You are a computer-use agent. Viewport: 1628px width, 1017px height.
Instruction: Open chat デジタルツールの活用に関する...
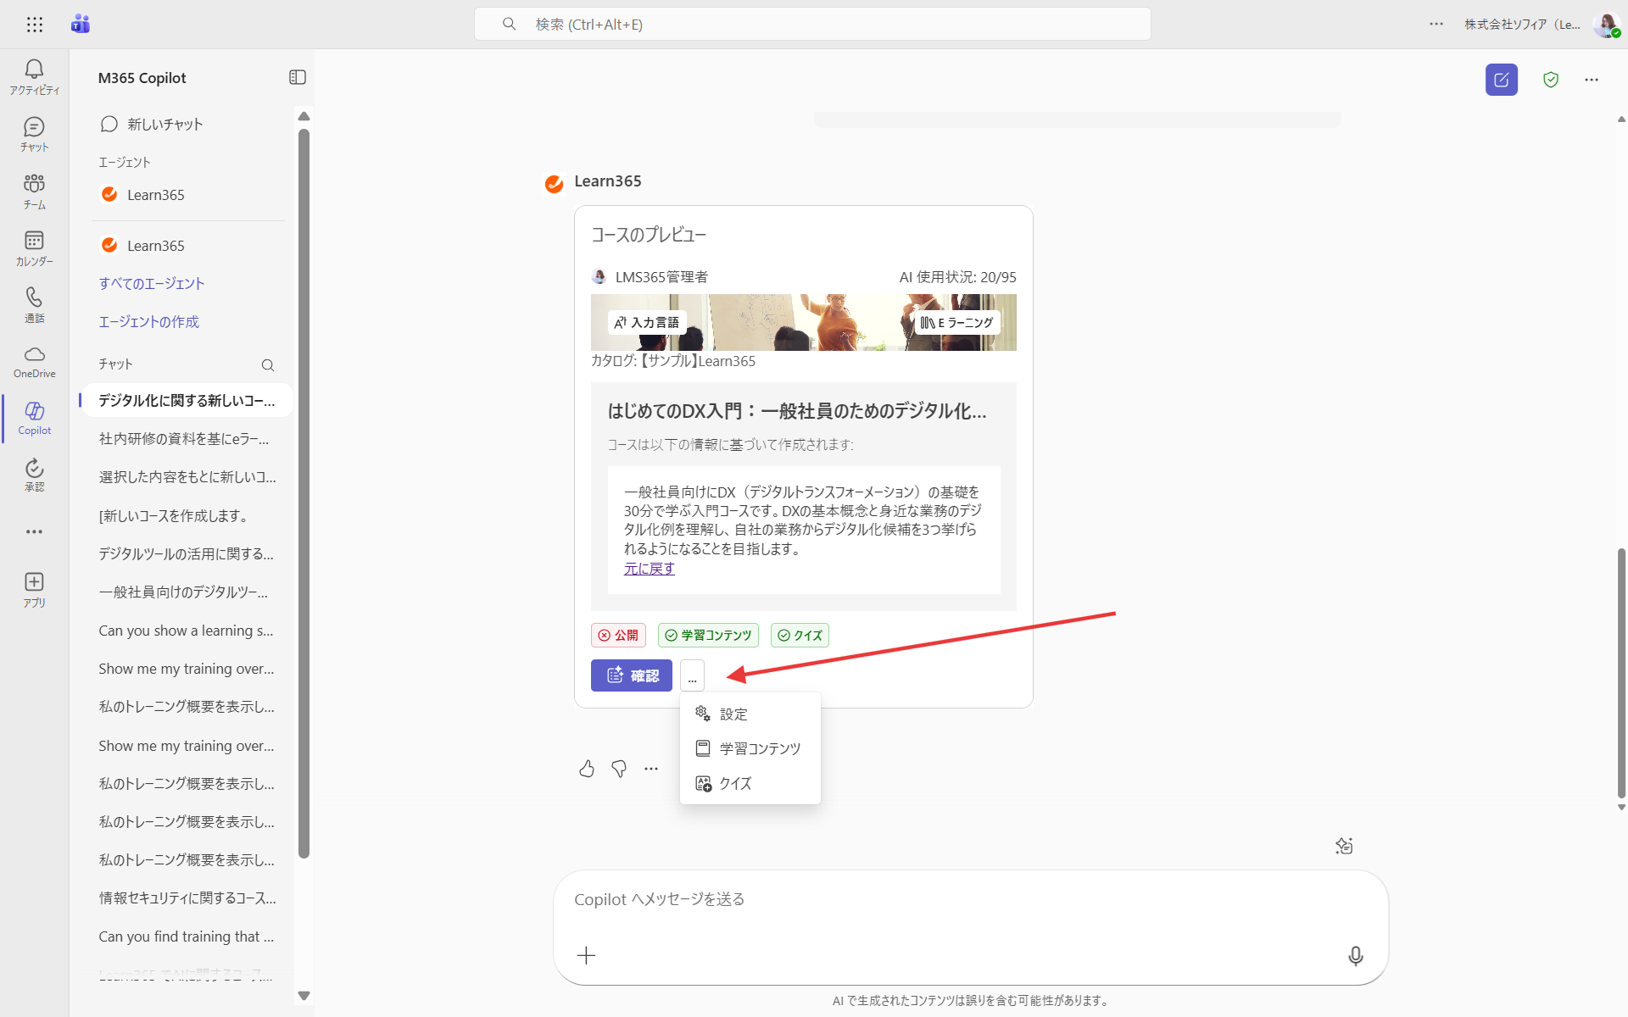pyautogui.click(x=187, y=554)
